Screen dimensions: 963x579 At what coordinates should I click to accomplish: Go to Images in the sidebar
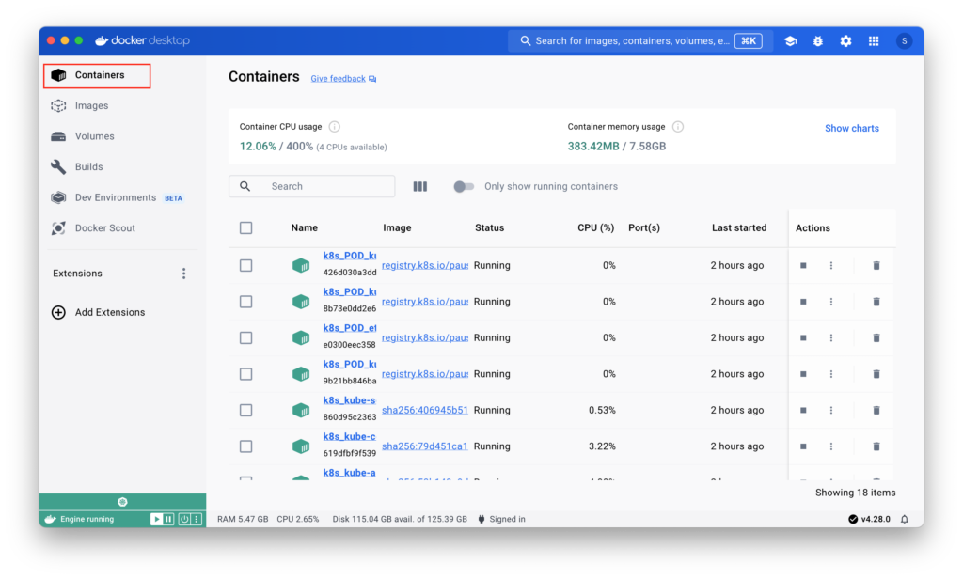91,106
